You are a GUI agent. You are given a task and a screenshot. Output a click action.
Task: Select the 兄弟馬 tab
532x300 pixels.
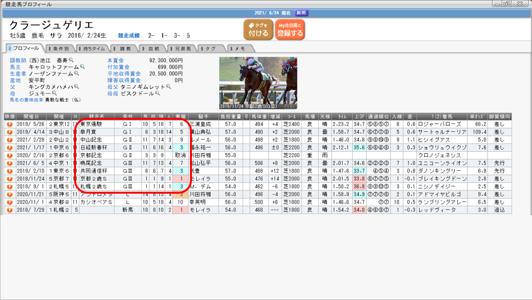[x=181, y=49]
